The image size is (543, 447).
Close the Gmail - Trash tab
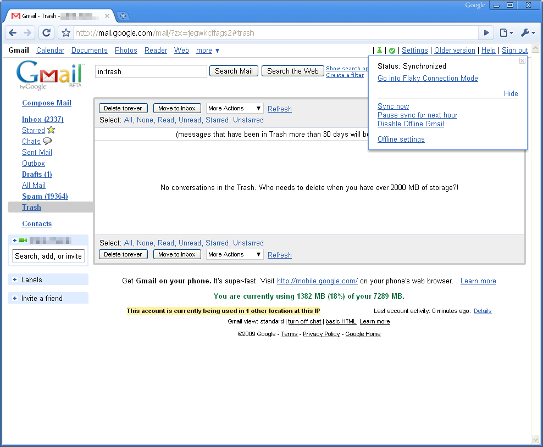coord(107,16)
